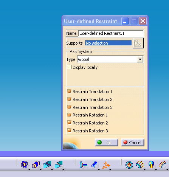Click the Cancel button

pyautogui.click(x=133, y=143)
